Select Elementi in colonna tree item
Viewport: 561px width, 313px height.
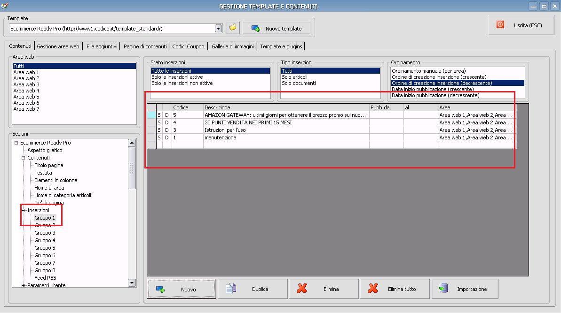56,180
